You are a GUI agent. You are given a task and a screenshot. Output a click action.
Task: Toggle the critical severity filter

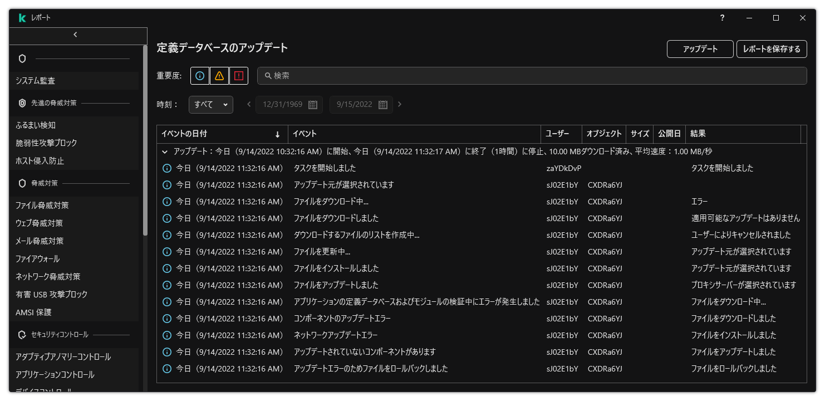(239, 75)
